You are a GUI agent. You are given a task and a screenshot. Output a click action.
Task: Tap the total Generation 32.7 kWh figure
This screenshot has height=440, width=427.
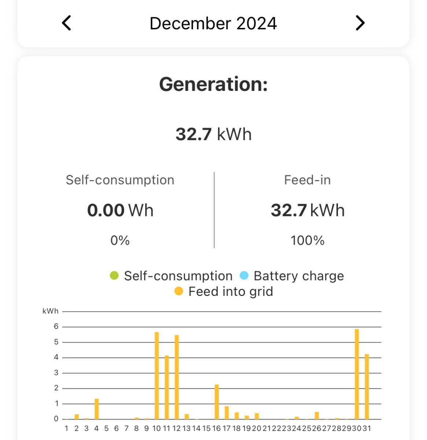click(213, 134)
